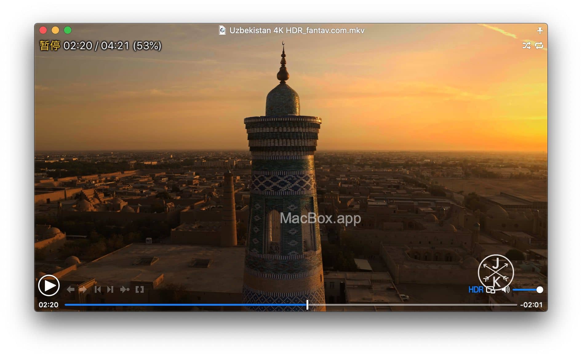Viewport: 582px width, 357px height.
Task: Click the remaining time -02:01 label
Action: tap(531, 305)
